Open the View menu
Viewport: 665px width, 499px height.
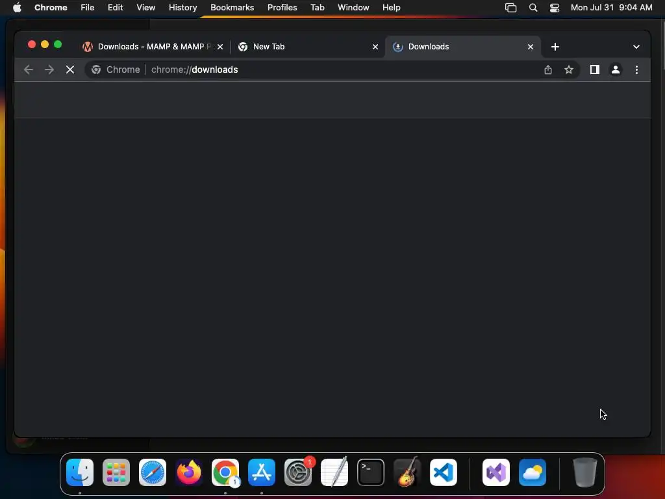pos(146,8)
